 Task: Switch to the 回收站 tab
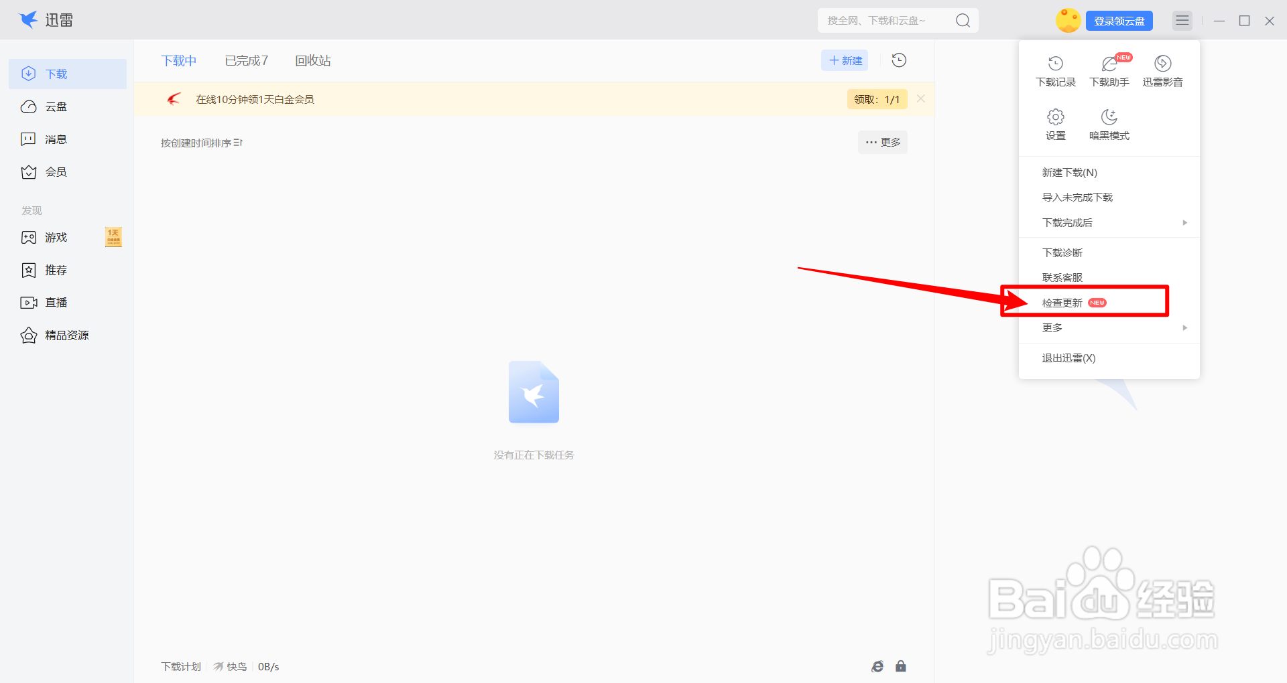coord(313,61)
